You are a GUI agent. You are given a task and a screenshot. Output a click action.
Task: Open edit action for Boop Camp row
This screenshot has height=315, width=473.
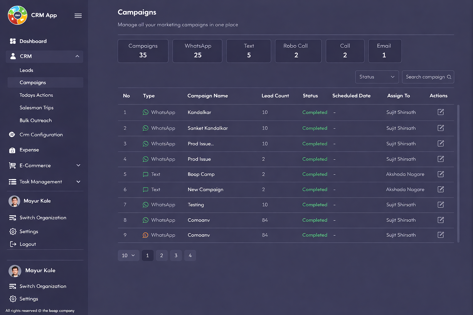(441, 174)
